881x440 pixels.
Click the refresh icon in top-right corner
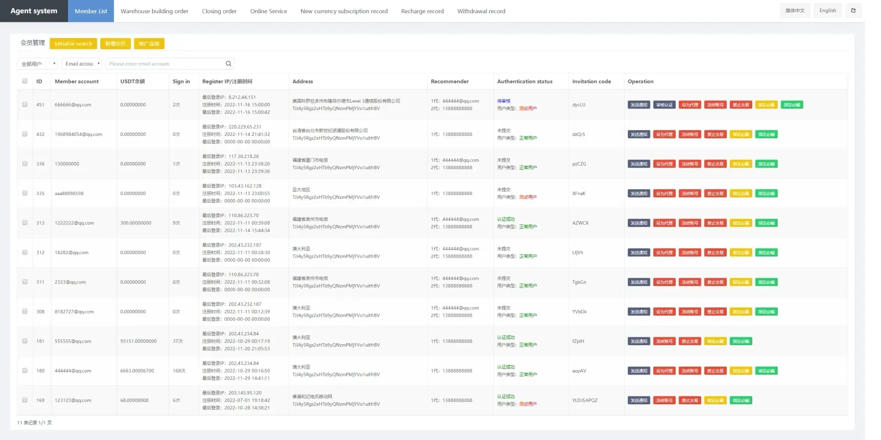853,11
